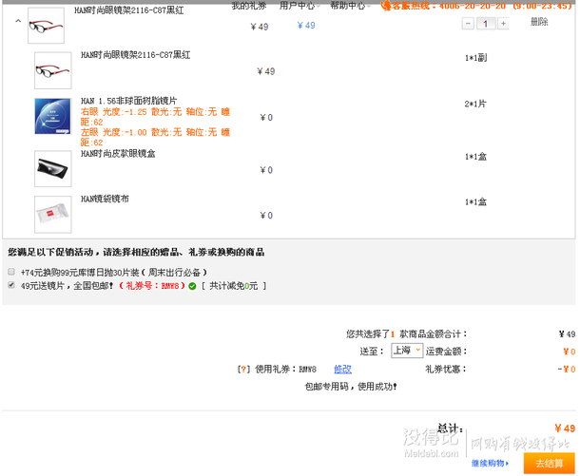
Task: Uncheck the 49元送镜片 promotion checkbox
Action: point(11,285)
